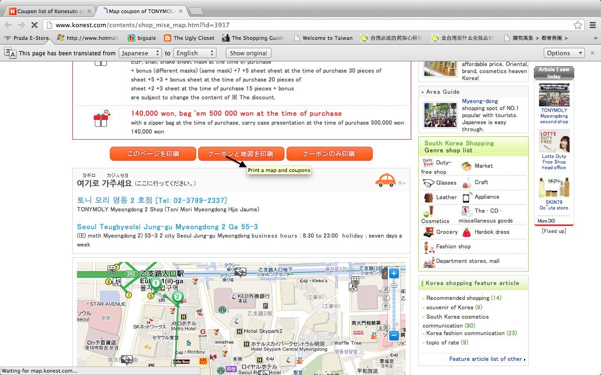Open South Korea cosmetics communication (80) link
Screen dimensions: 601x375
455,321
